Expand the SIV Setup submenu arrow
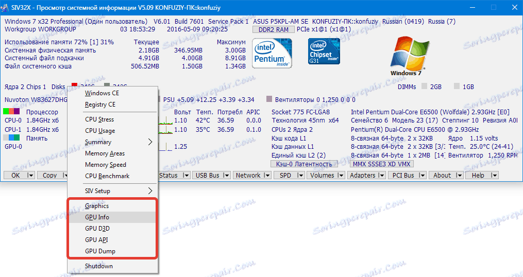The width and height of the screenshot is (523, 277). click(x=150, y=191)
